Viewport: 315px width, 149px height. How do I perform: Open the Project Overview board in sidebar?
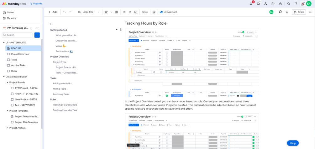[x=20, y=54]
